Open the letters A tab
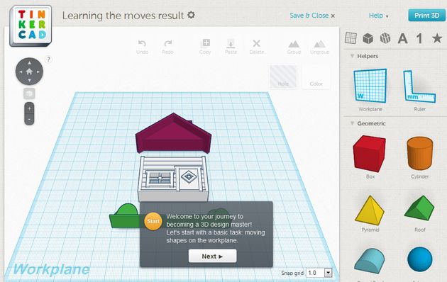This screenshot has height=282, width=447. [x=402, y=38]
